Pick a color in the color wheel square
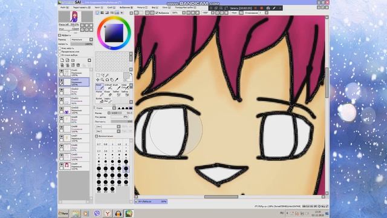The height and width of the screenshot is (218, 387). tap(114, 33)
